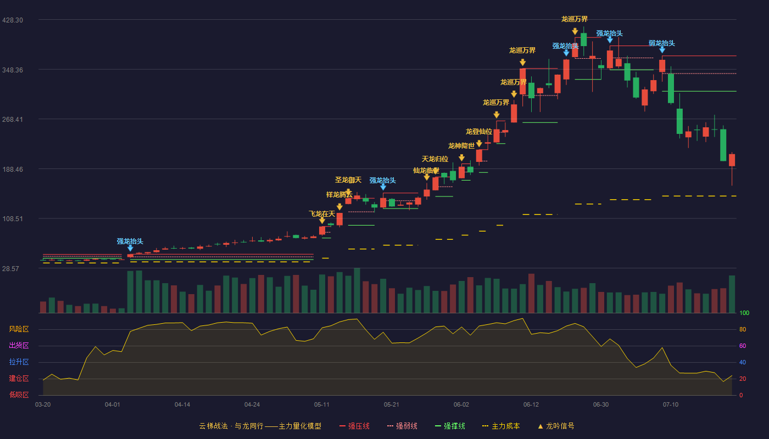Click the 06-12 date axis label
769x439 pixels.
point(531,404)
